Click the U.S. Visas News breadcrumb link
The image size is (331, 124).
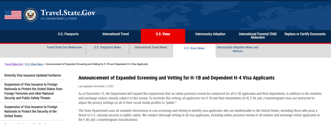pos(34,64)
